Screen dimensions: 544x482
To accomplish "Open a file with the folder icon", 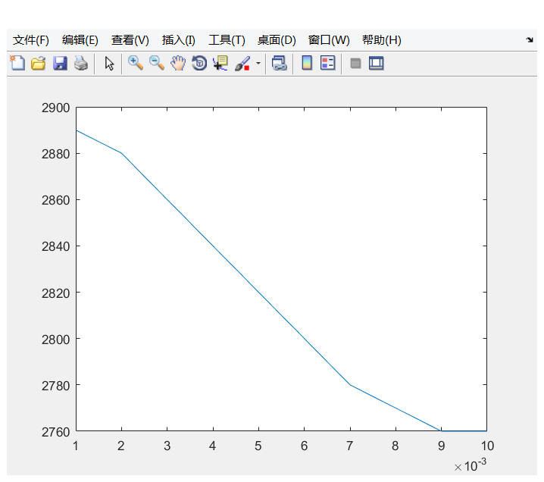I will pos(39,64).
